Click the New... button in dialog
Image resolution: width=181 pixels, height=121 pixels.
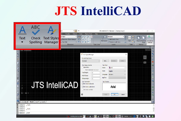pyautogui.click(x=105, y=61)
